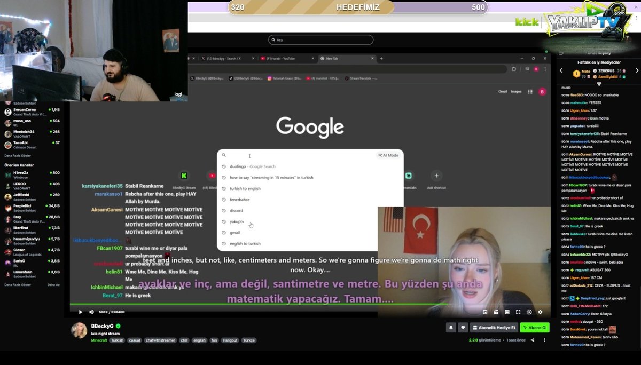This screenshot has height=365, width=641.
Task: Toggle the circled play icon in player bar
Action: [x=529, y=312]
